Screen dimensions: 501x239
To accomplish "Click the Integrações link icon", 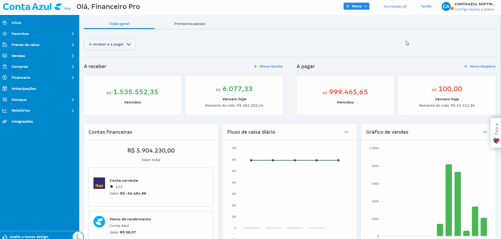I will (5, 121).
